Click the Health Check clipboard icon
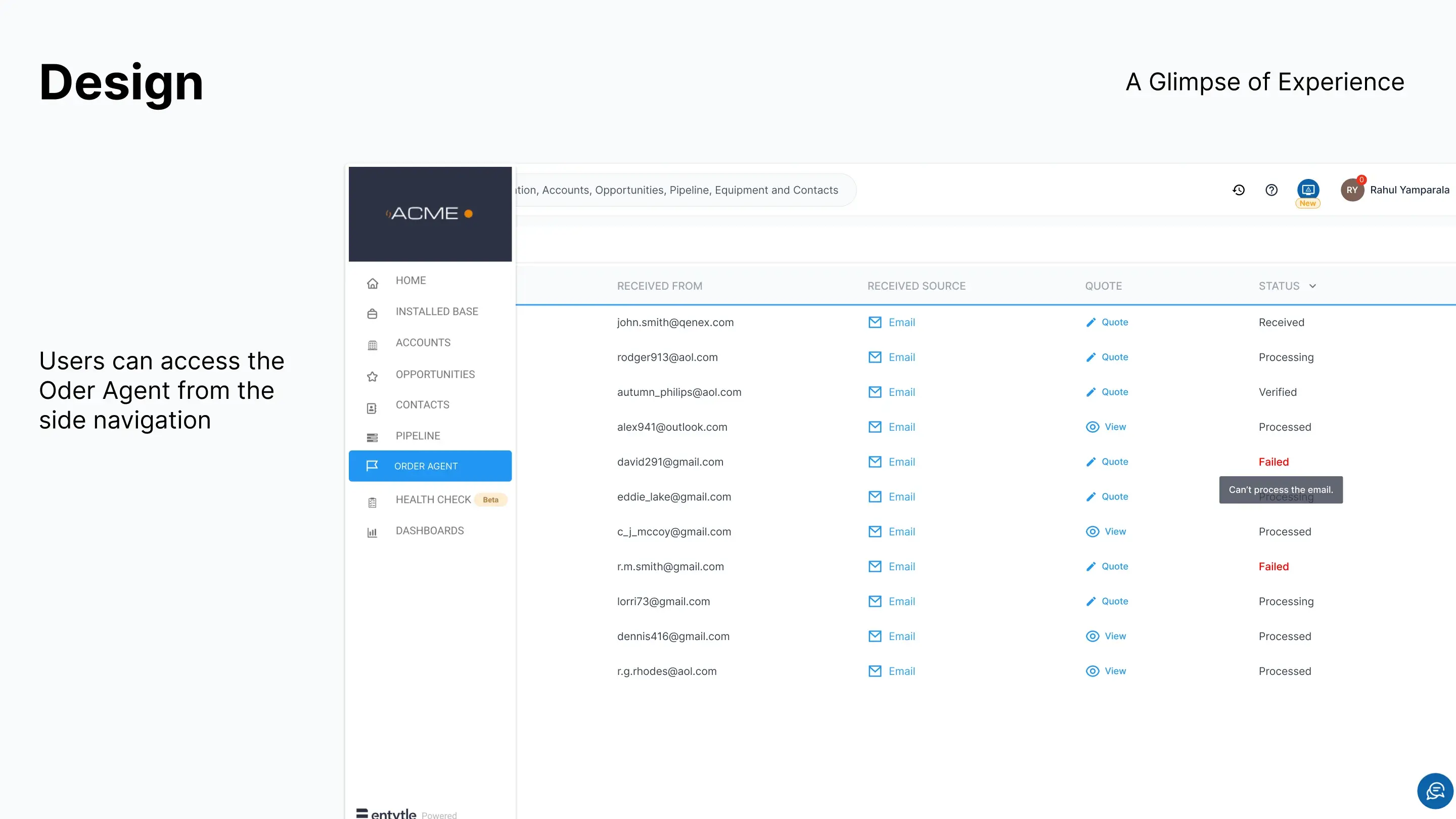This screenshot has height=819, width=1456. (x=372, y=502)
